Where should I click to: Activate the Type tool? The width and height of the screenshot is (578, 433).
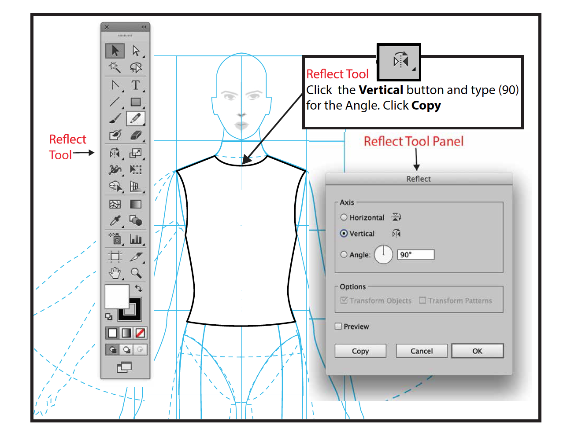(x=136, y=85)
